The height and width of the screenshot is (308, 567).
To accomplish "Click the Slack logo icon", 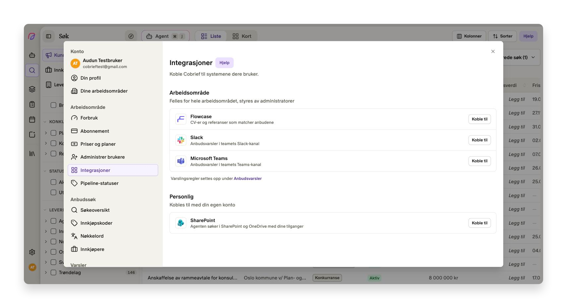I will 181,140.
